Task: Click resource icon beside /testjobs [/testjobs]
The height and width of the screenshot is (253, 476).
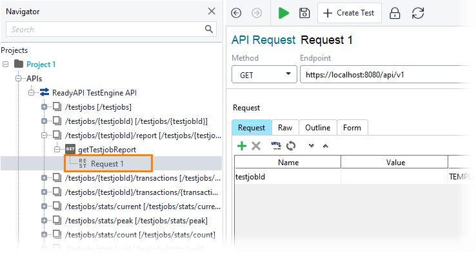Action: 57,106
